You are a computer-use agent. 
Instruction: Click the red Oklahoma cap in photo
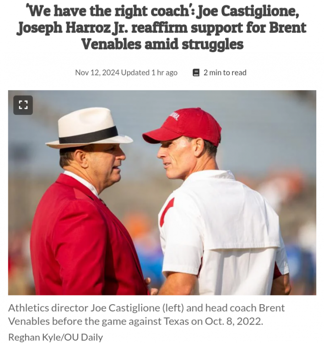coord(182,126)
